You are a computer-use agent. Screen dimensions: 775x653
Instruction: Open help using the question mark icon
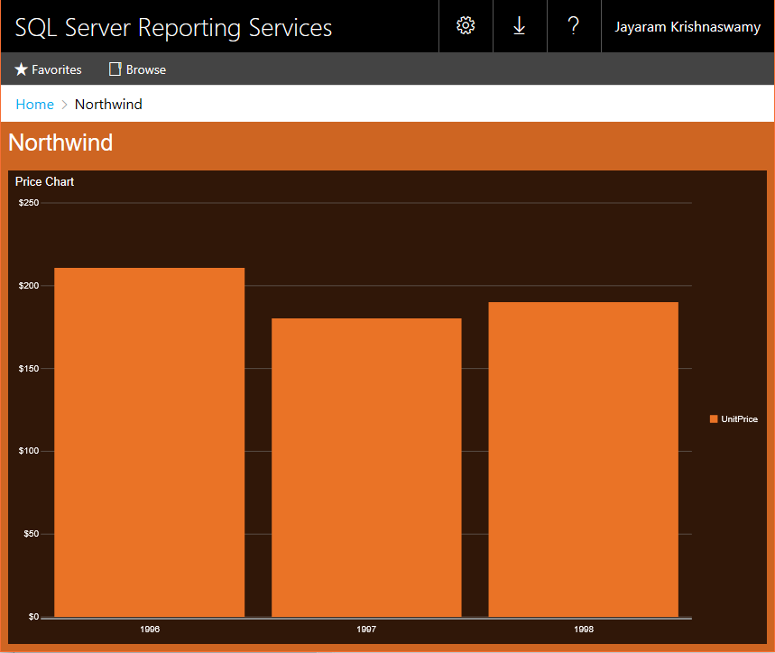[574, 26]
